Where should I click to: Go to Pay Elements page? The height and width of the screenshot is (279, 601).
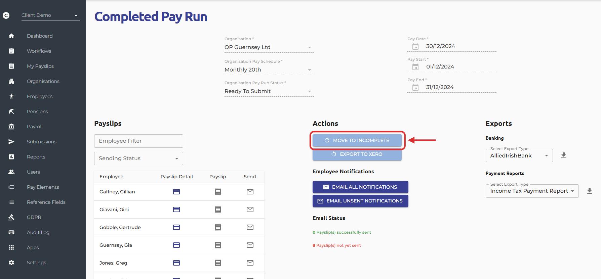pos(43,187)
